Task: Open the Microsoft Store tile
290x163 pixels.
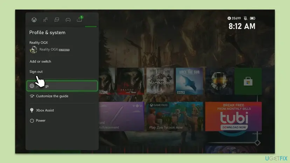Action: (x=248, y=81)
